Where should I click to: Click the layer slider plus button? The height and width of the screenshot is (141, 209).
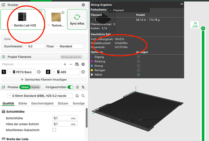[203, 28]
